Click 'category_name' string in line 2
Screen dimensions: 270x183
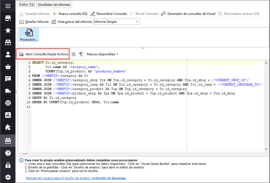[x=83, y=67]
